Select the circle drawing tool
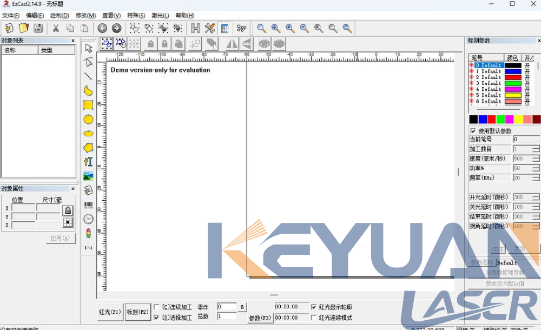This screenshot has height=330, width=541. (x=88, y=120)
